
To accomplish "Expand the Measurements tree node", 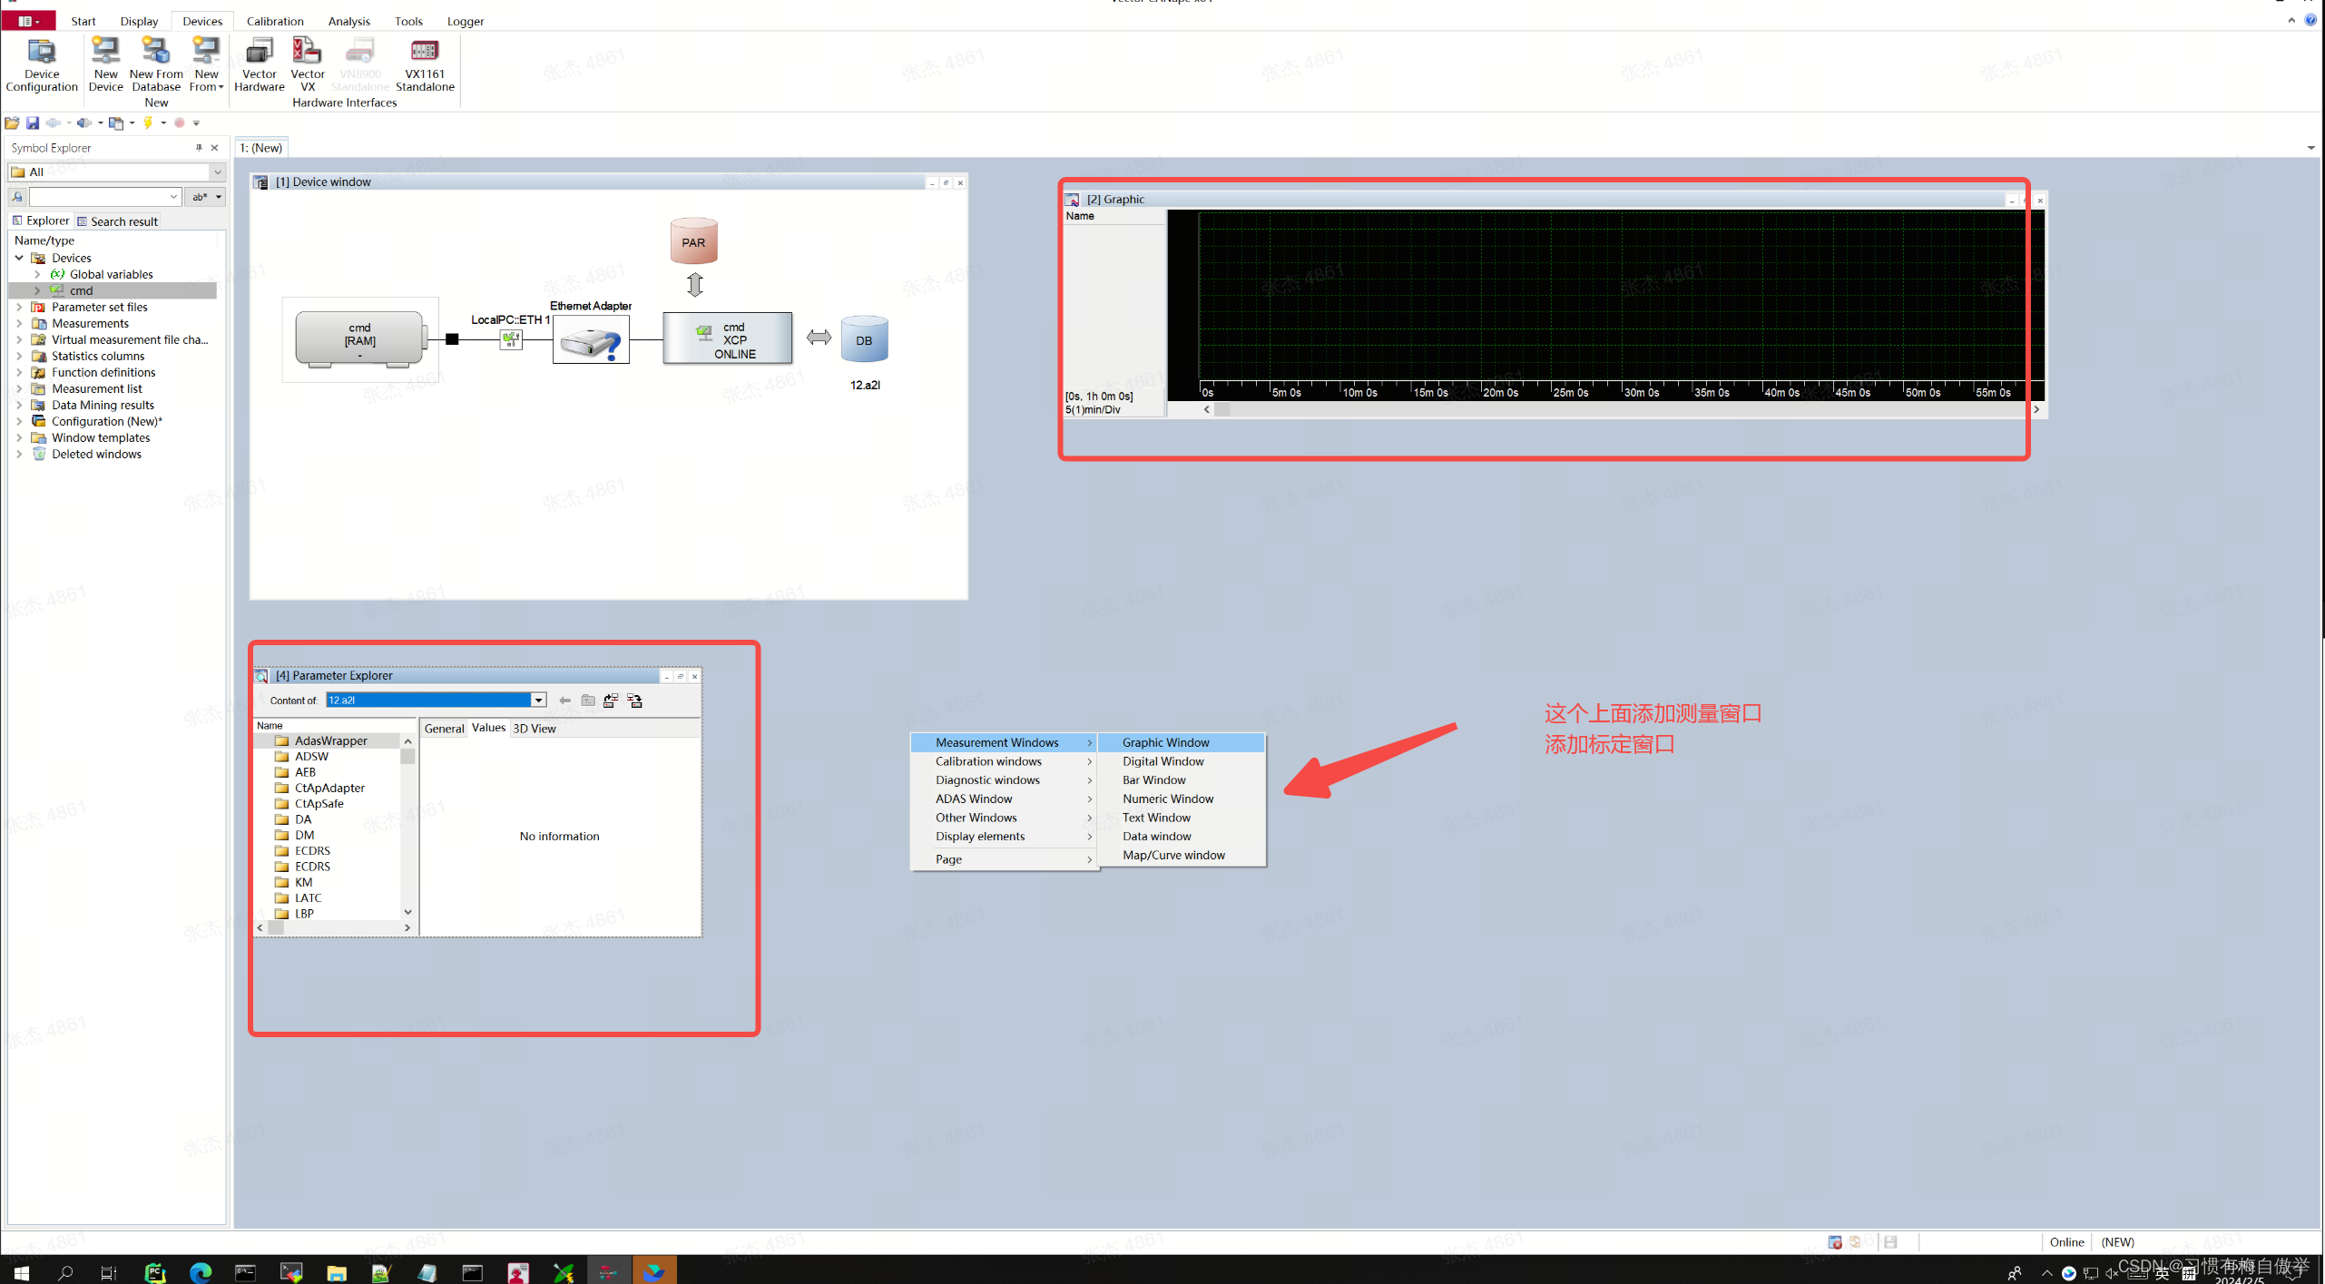I will tap(20, 323).
